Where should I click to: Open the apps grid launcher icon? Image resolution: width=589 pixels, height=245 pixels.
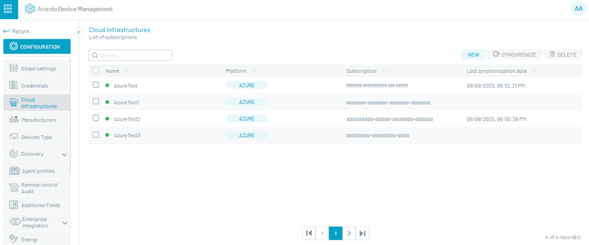9,9
